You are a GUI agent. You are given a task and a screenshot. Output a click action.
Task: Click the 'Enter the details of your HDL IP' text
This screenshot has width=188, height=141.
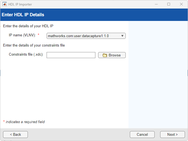coord(28,26)
